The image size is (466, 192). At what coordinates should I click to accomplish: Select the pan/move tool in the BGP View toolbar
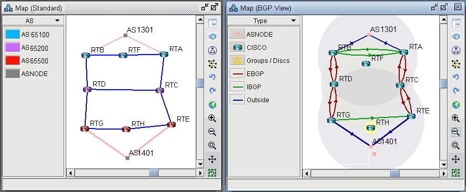tap(455, 159)
